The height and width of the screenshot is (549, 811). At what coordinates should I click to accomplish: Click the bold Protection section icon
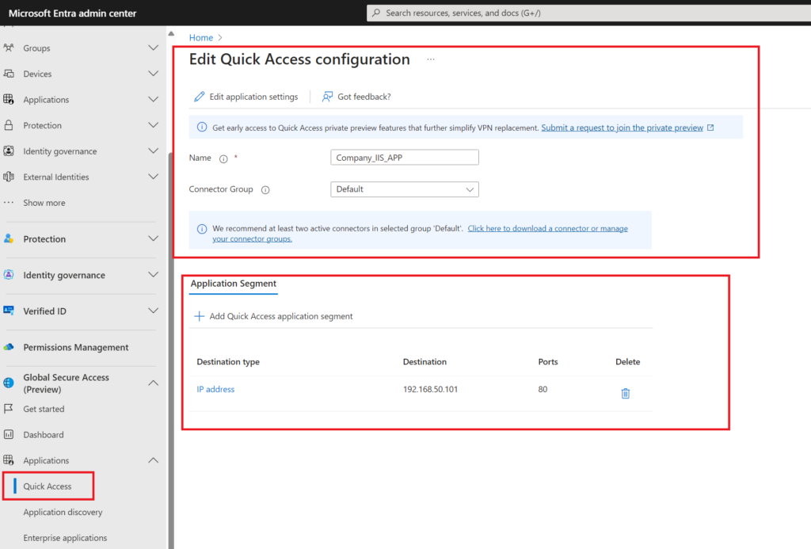coord(9,239)
